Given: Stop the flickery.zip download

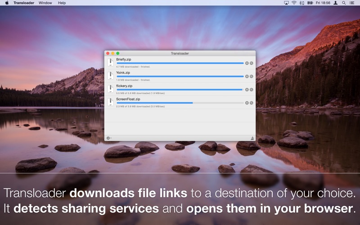Looking at the screenshot, I should pyautogui.click(x=247, y=90).
